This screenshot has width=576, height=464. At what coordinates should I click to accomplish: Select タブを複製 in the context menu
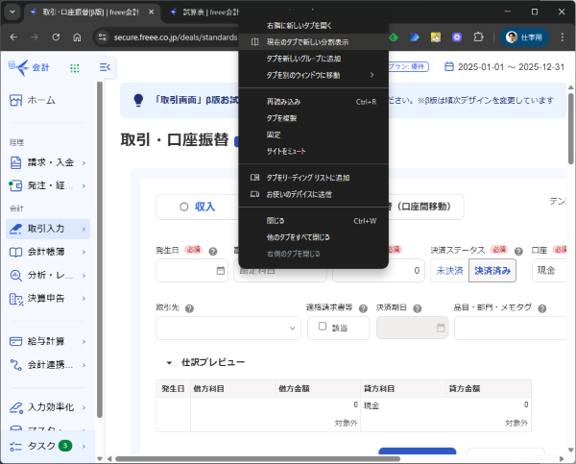[x=281, y=117]
